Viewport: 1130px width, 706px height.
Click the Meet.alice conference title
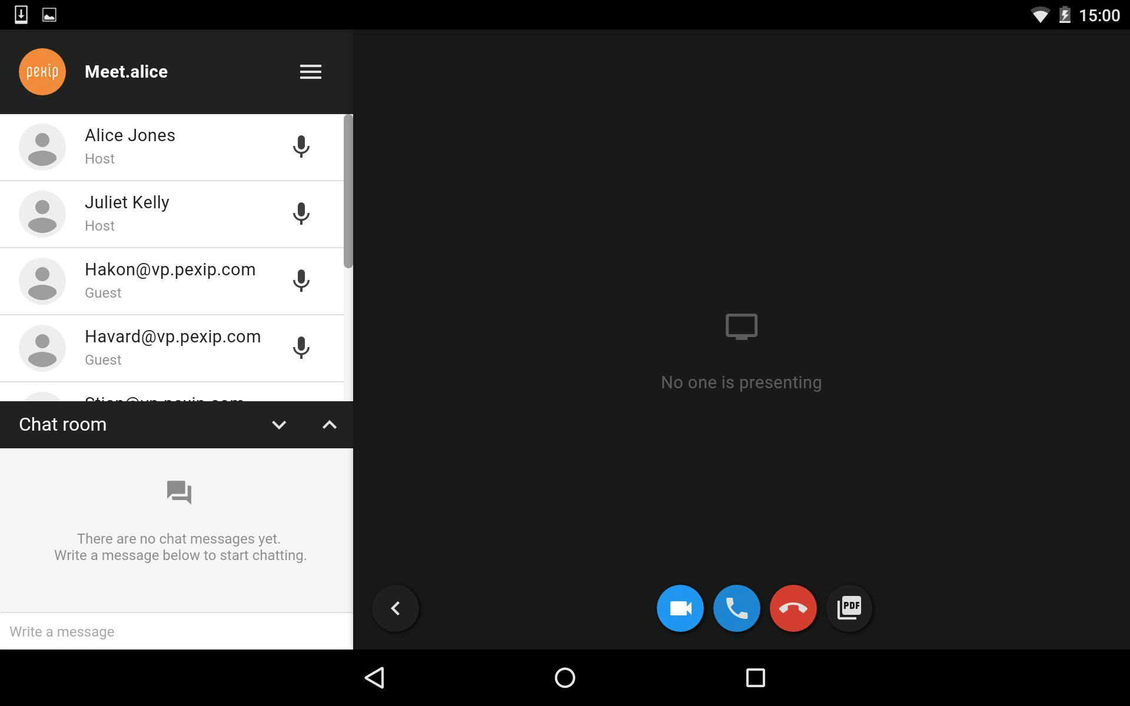coord(127,72)
